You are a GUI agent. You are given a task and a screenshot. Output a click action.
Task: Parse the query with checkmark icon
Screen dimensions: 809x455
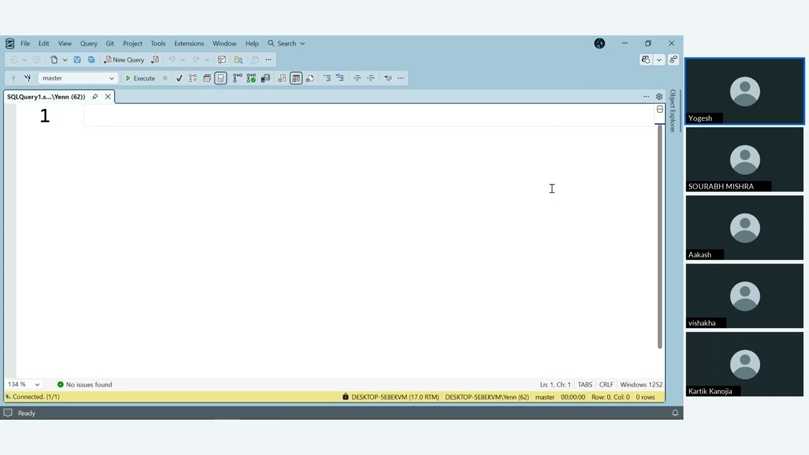click(x=179, y=78)
